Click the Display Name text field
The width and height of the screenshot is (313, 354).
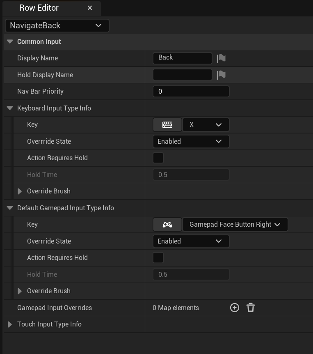[x=182, y=58]
